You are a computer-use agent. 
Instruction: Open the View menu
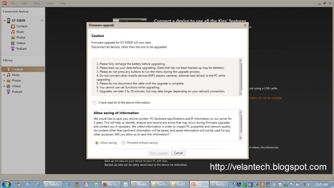(37, 3)
